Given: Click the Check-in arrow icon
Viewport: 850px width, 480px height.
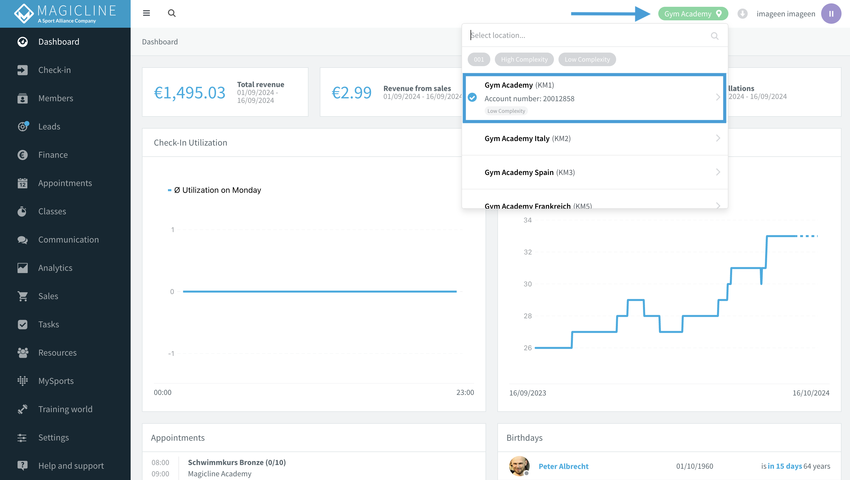Looking at the screenshot, I should click(x=22, y=70).
